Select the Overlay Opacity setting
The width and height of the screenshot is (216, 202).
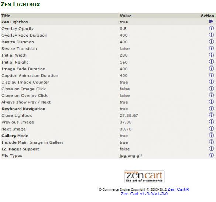[x=108, y=28]
